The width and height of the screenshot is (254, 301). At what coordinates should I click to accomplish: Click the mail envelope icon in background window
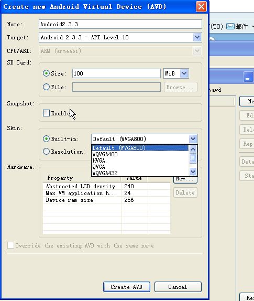click(230, 26)
